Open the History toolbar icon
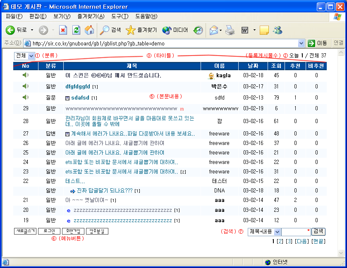Image resolution: width=347 pixels, height=268 pixels. 199,30
